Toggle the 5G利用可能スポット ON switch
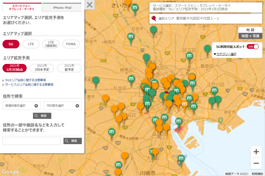This screenshot has width=265, height=176. click(x=253, y=47)
